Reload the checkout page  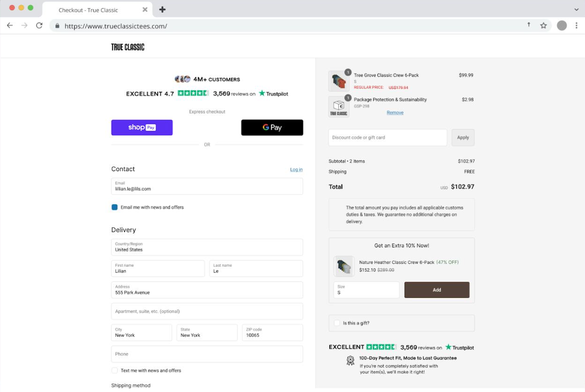pyautogui.click(x=39, y=26)
